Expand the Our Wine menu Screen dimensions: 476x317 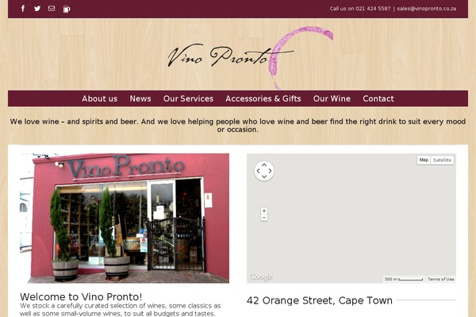pos(332,98)
